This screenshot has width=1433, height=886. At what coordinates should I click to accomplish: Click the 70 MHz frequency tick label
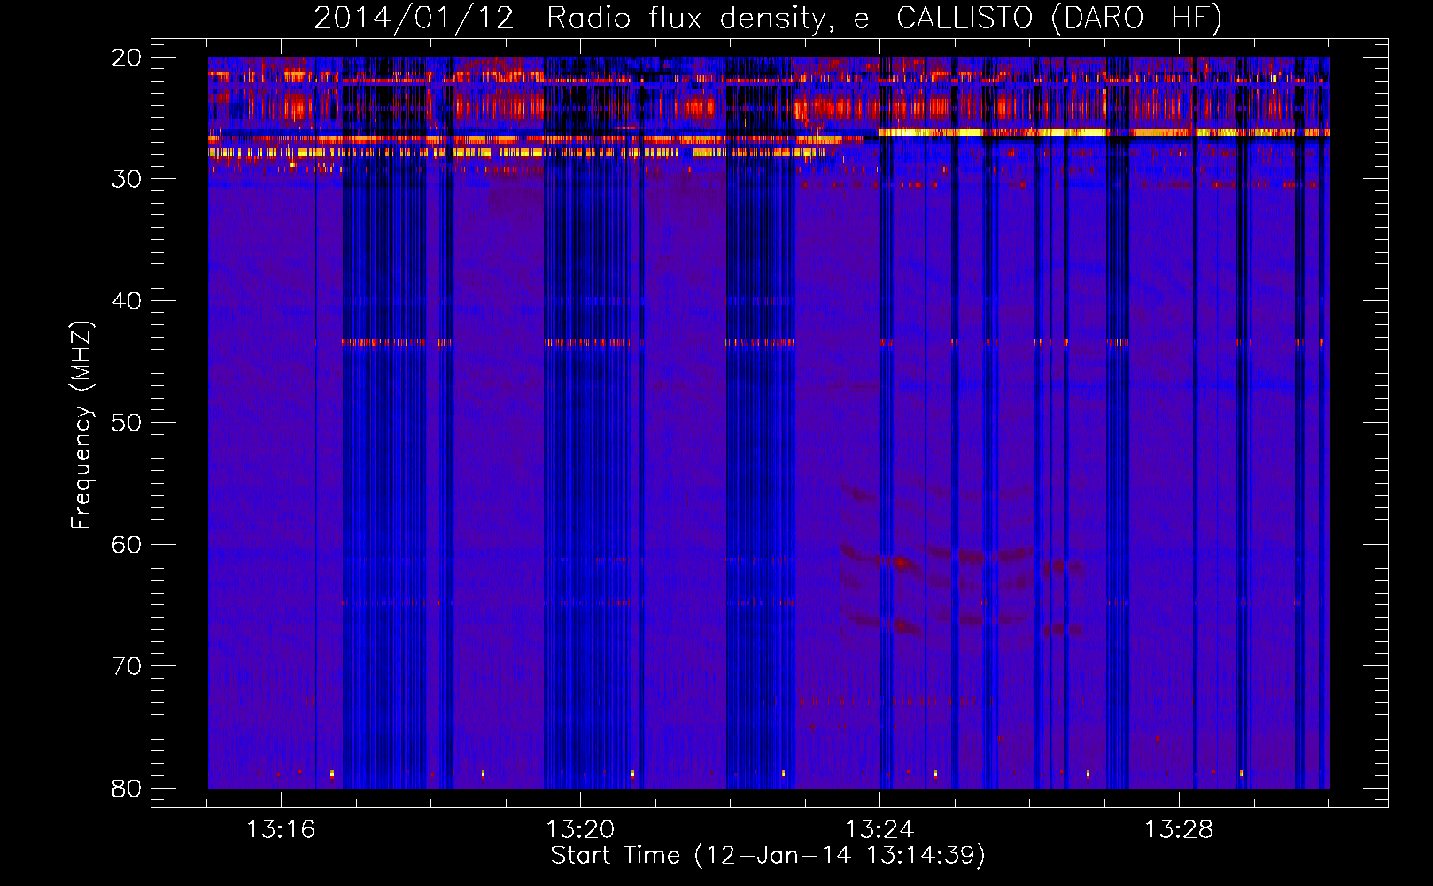(127, 666)
